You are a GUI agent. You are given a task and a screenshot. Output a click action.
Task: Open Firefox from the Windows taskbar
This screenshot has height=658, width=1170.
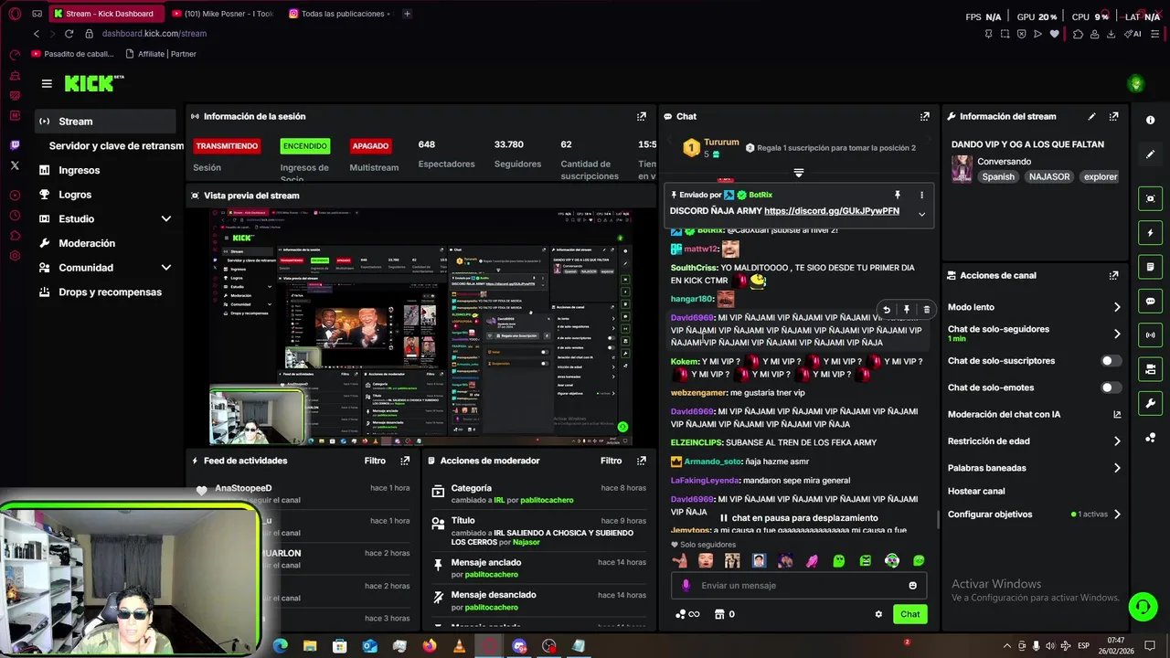click(x=430, y=646)
